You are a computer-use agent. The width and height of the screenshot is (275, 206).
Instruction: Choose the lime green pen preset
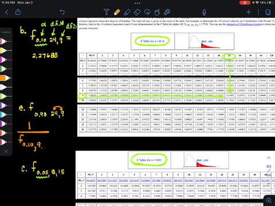tap(6, 96)
